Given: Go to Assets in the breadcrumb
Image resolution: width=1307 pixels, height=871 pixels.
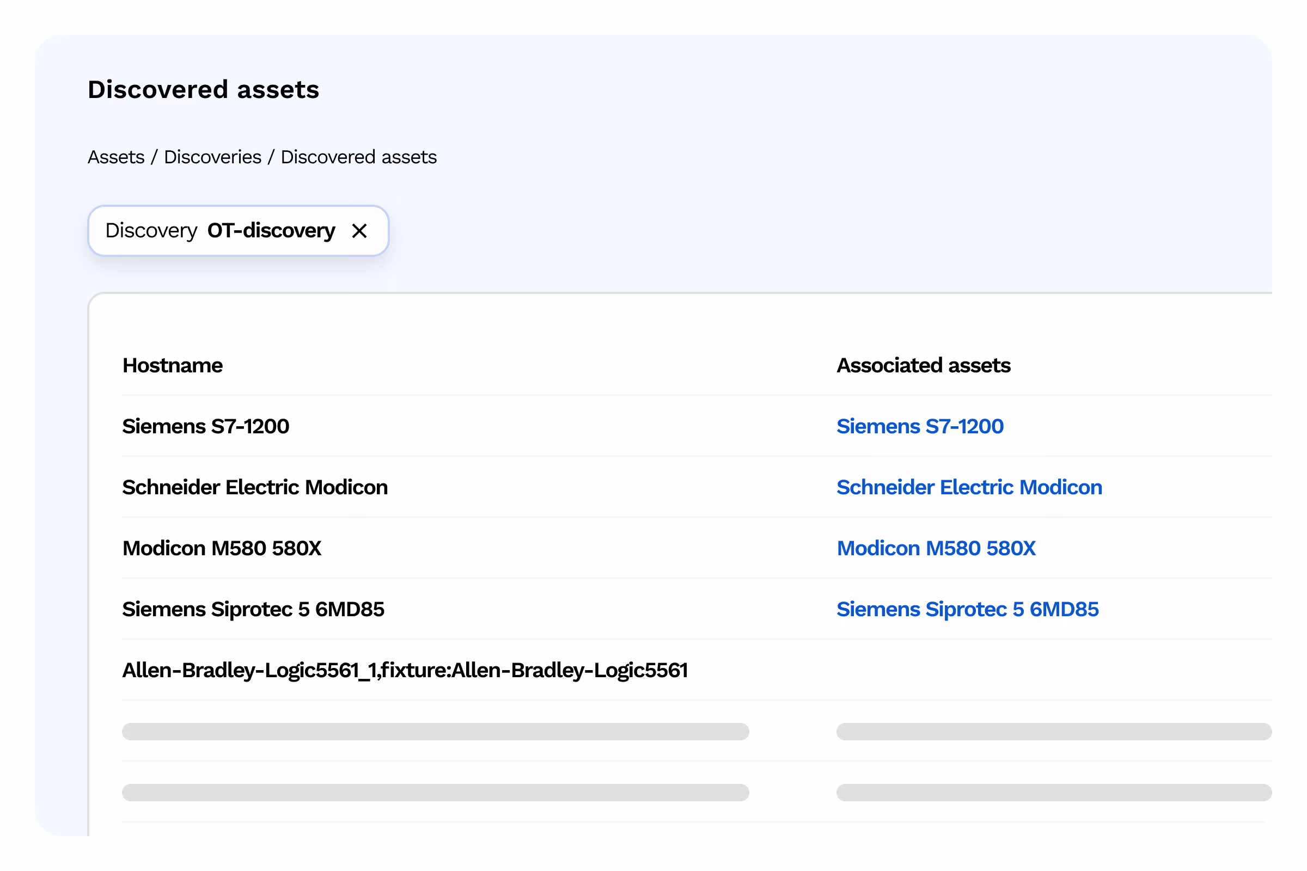Looking at the screenshot, I should [116, 157].
